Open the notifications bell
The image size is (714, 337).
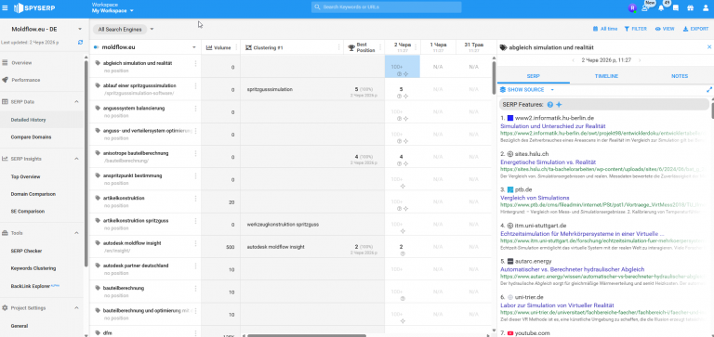click(661, 7)
